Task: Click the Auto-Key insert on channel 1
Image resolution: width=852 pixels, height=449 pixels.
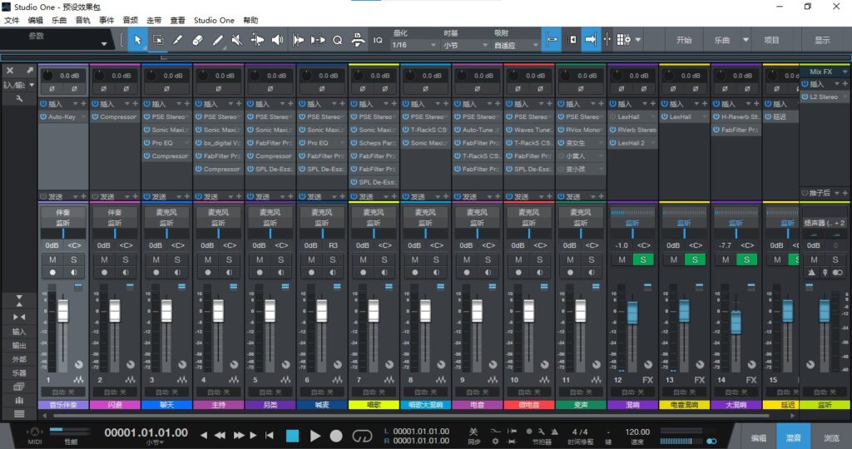Action: pyautogui.click(x=62, y=117)
